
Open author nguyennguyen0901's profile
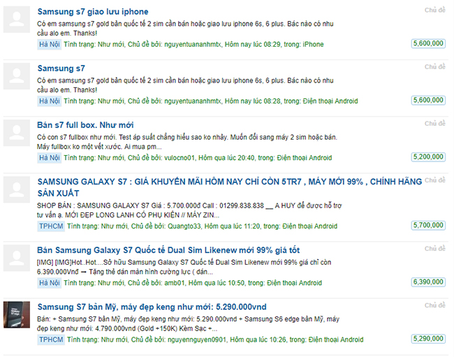click(x=203, y=340)
